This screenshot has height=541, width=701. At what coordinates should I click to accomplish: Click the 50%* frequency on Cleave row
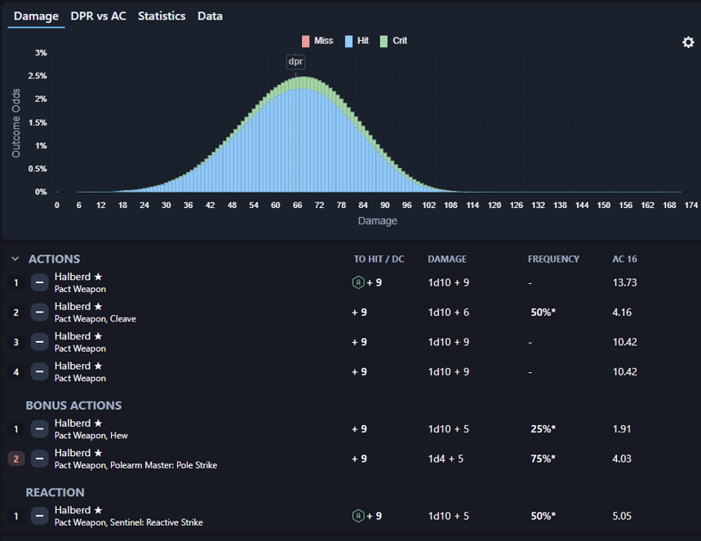tap(543, 313)
